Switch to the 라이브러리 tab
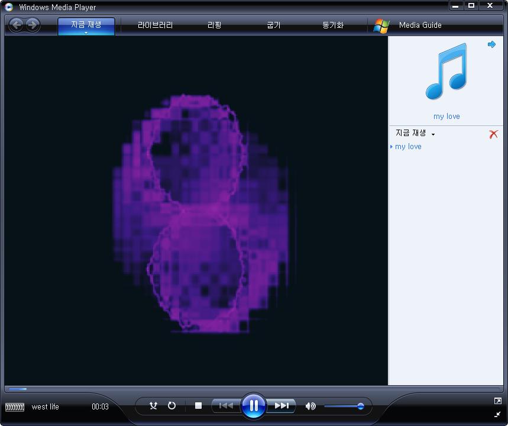Screen dimensions: 508x426 pos(155,25)
